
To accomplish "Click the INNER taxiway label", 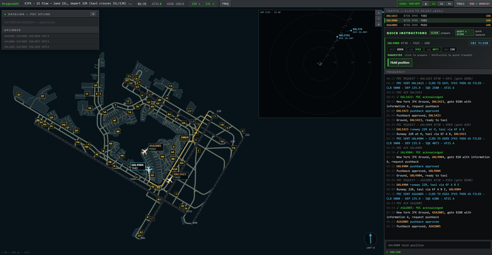I will click(185, 138).
